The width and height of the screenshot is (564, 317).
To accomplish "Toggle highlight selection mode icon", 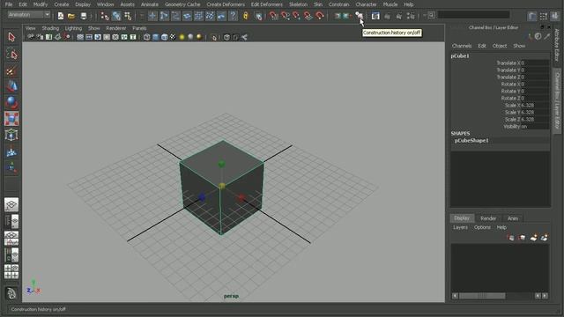I will coord(258,16).
